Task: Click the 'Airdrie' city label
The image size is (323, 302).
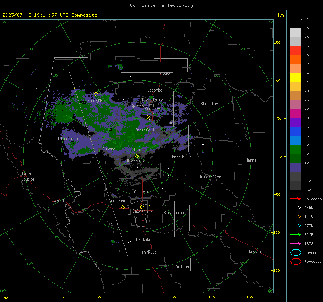Action: click(141, 192)
